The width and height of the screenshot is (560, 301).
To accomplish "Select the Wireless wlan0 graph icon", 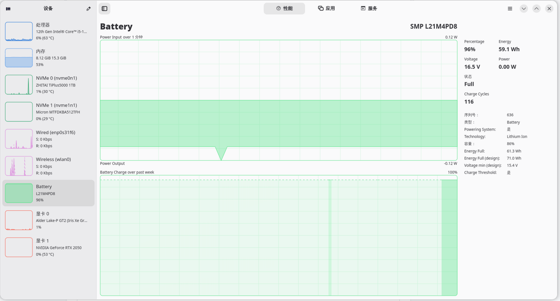I will point(19,166).
